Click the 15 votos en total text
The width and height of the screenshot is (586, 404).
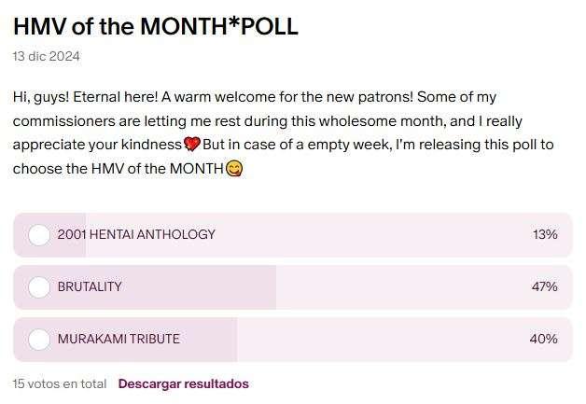pyautogui.click(x=60, y=383)
